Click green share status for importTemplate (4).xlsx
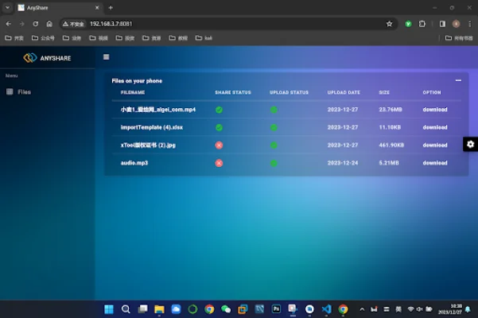The height and width of the screenshot is (318, 478). 219,127
